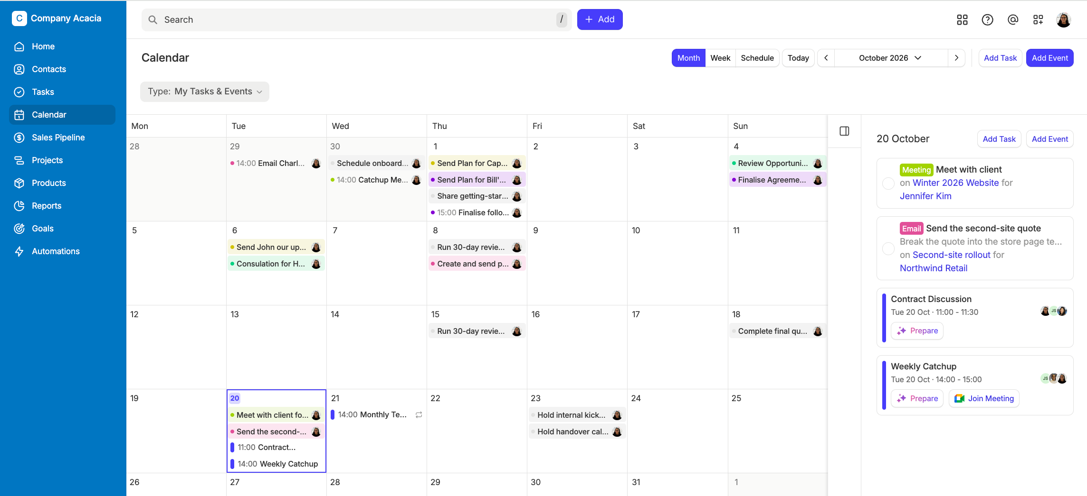This screenshot has height=496, width=1087.
Task: Go to the previous month
Action: click(826, 58)
